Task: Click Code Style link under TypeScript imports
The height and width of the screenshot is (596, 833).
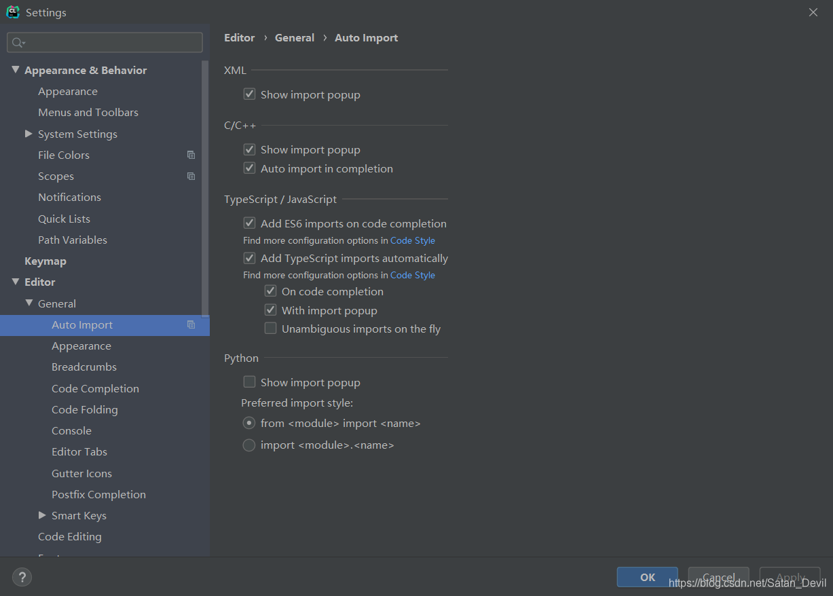Action: click(413, 275)
